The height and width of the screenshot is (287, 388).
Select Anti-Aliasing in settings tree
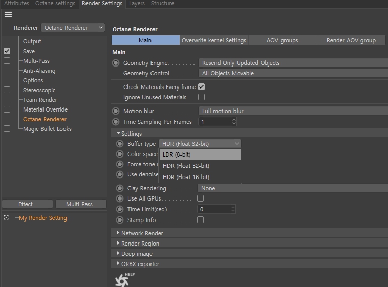point(39,71)
